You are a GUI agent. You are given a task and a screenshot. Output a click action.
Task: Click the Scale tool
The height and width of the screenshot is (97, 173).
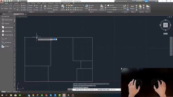(30, 10)
